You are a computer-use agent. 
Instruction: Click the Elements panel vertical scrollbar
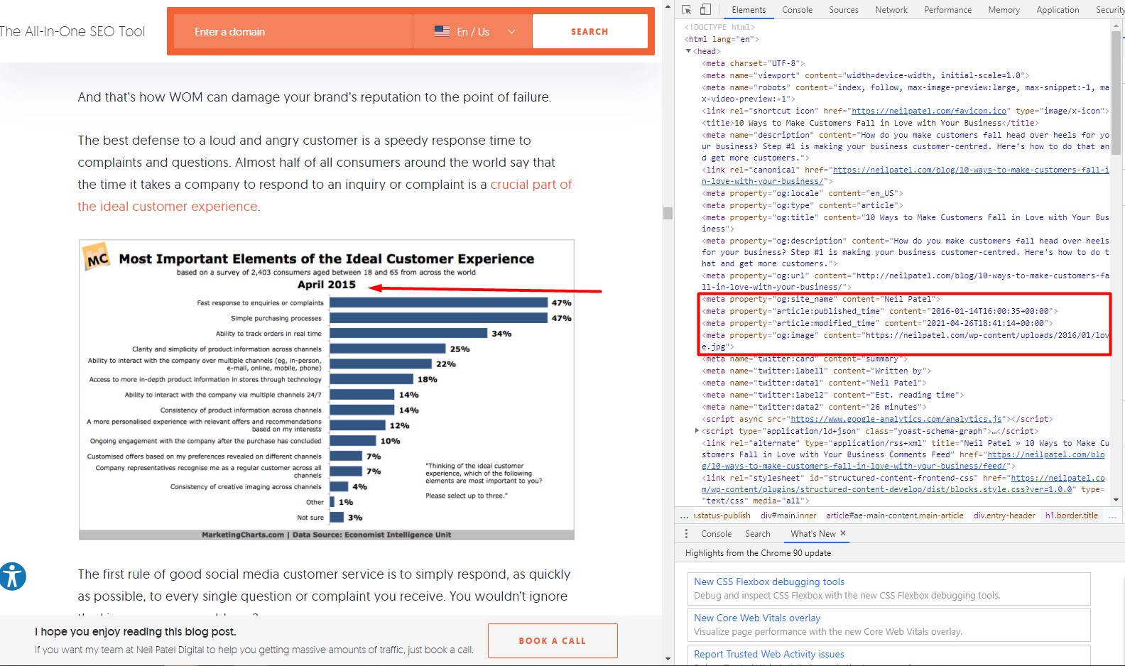click(x=1116, y=92)
